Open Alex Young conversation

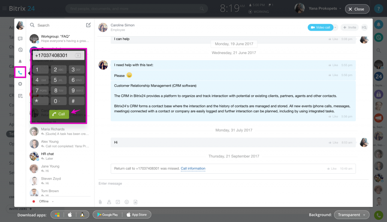[59, 144]
